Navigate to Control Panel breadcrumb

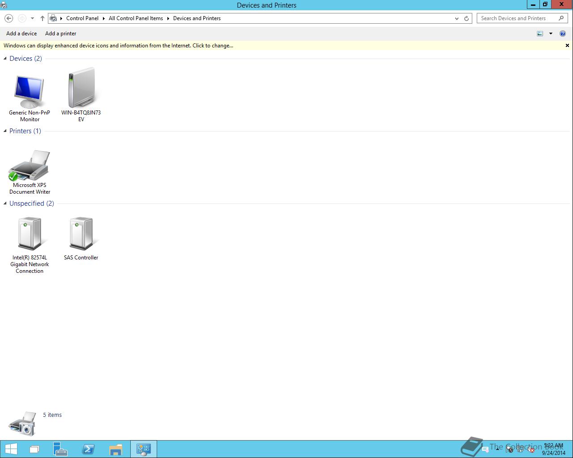82,18
